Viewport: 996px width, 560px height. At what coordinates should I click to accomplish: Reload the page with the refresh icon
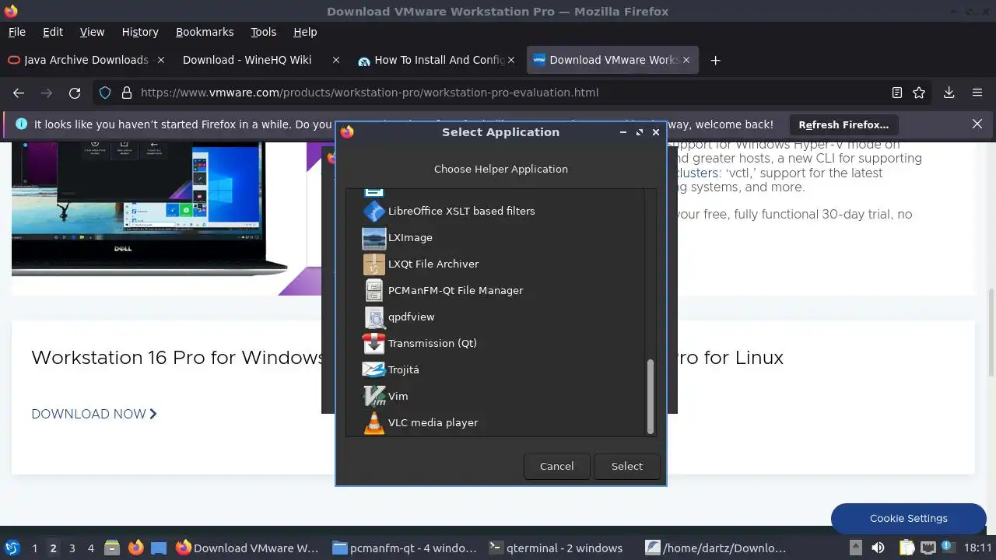(75, 93)
